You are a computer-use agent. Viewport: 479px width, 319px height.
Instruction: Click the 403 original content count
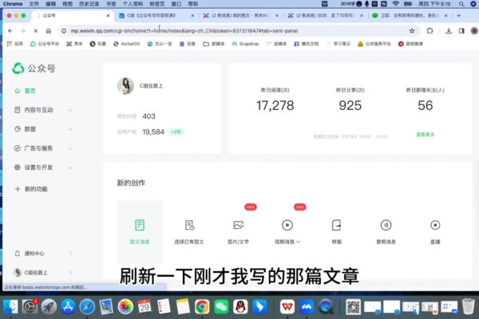[x=148, y=116]
